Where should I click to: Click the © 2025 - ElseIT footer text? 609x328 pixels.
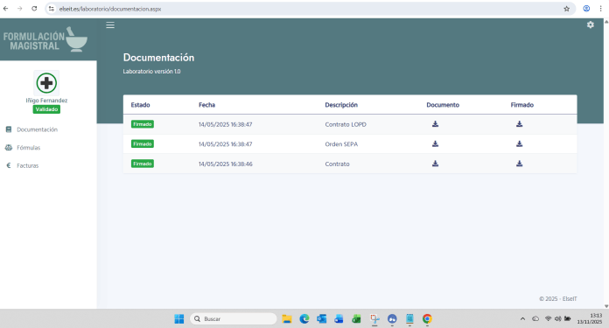click(x=557, y=299)
